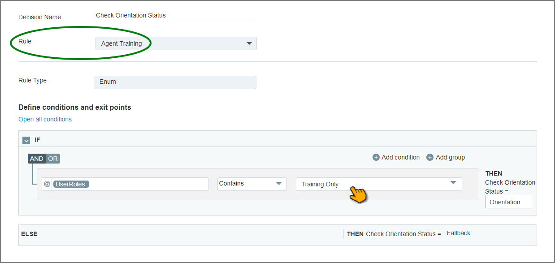Click the Decision Name label
The width and height of the screenshot is (555, 263).
point(39,17)
